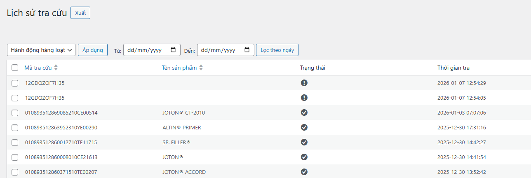Screen dimensions: 531x178
Task: Click the Xuất export button
Action: pos(80,13)
